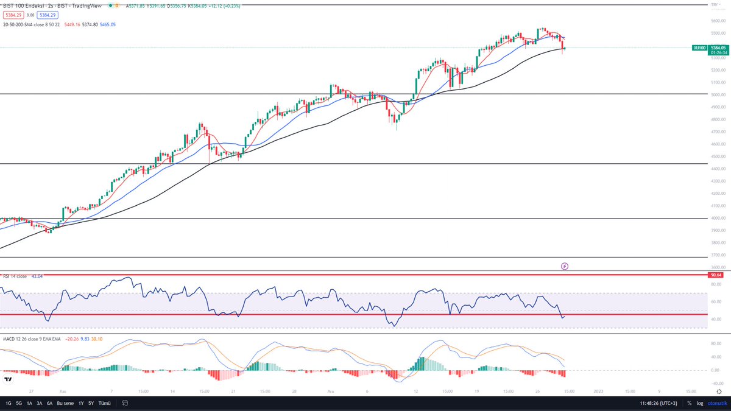Select the 1G time range
Viewport: 731px width, 411px height.
click(x=9, y=403)
